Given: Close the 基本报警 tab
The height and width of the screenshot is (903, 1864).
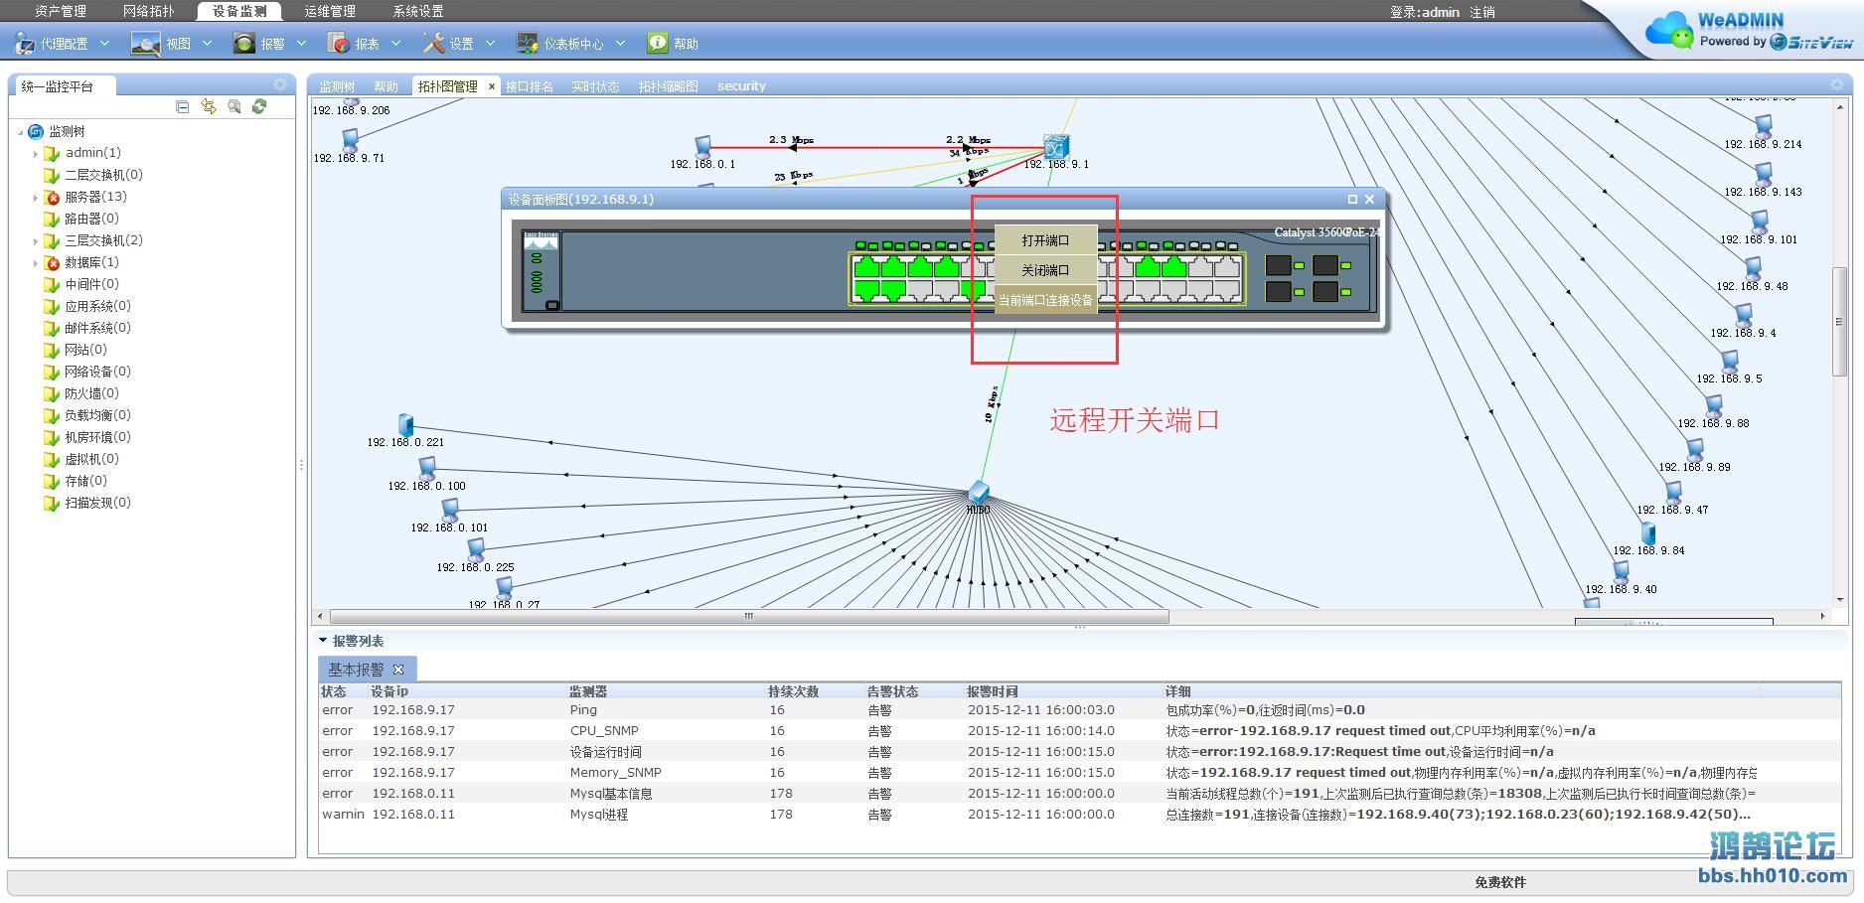Looking at the screenshot, I should point(398,670).
